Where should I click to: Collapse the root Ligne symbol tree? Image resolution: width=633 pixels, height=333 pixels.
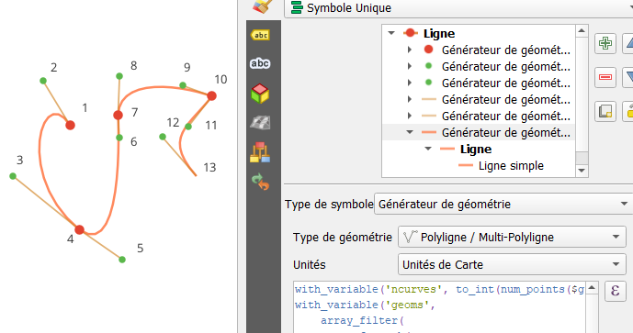click(391, 33)
